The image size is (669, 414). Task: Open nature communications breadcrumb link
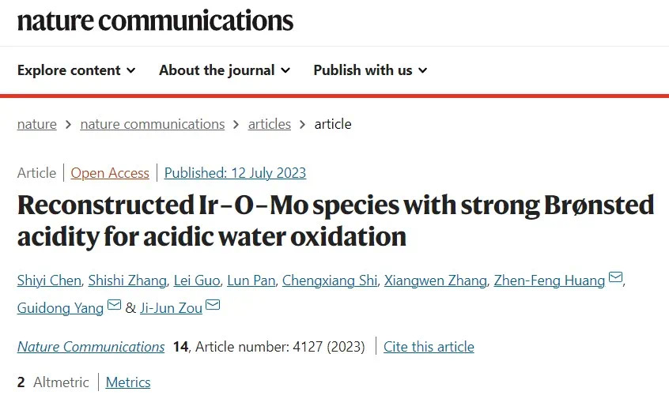pyautogui.click(x=153, y=124)
